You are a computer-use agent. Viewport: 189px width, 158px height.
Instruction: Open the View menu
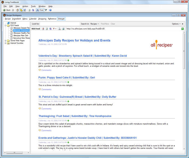tap(18, 6)
